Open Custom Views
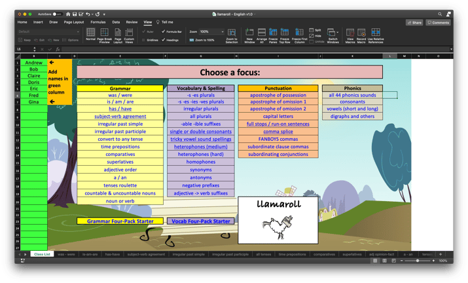Screen dimensions: 468x283 point(129,35)
